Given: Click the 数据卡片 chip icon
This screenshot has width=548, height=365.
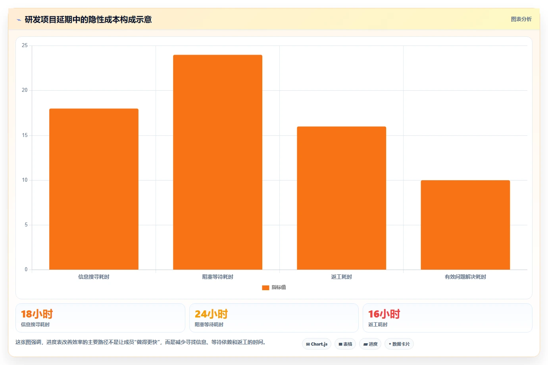Looking at the screenshot, I should tap(390, 344).
